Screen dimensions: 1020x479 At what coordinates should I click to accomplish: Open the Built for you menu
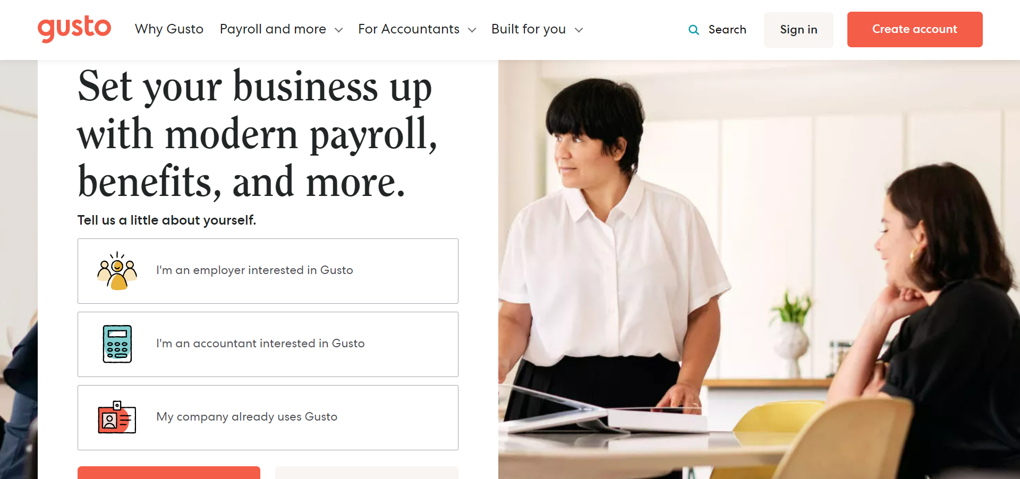tap(529, 29)
